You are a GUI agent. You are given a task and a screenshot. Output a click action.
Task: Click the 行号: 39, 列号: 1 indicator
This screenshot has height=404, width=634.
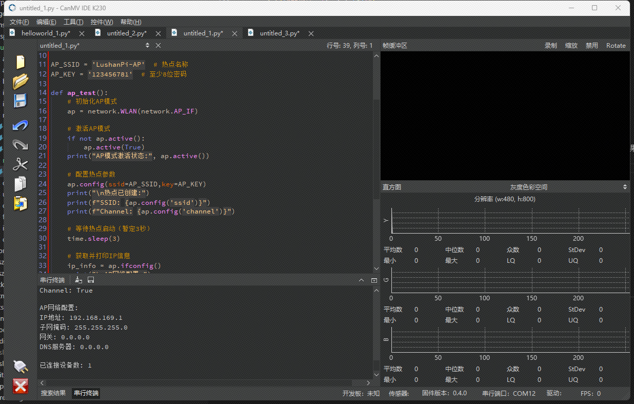(x=349, y=46)
